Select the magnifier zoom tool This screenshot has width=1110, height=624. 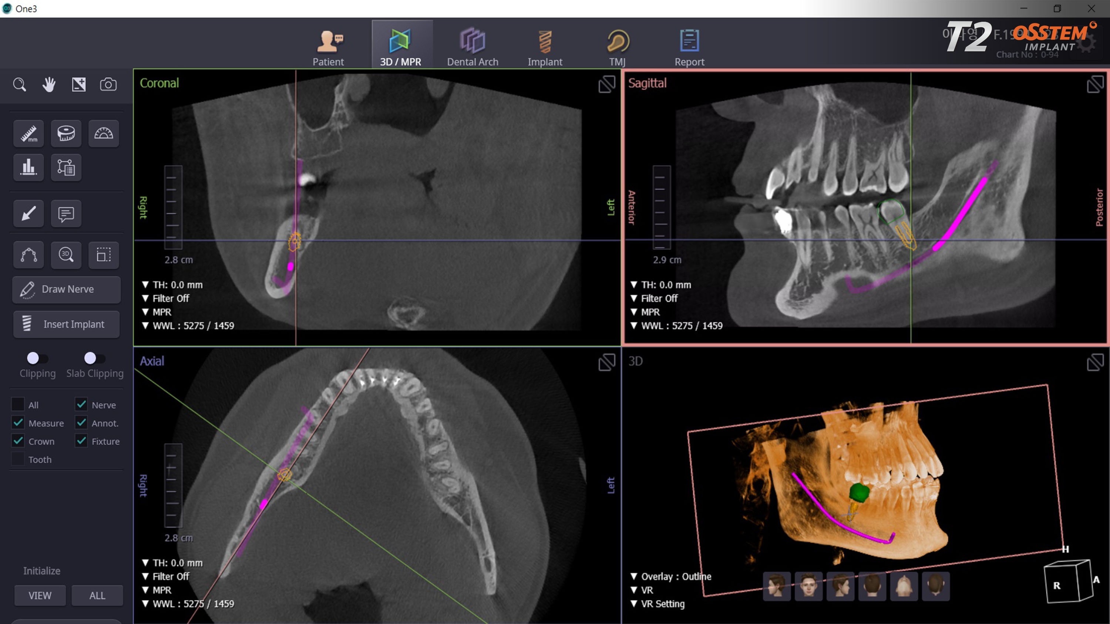(x=20, y=84)
